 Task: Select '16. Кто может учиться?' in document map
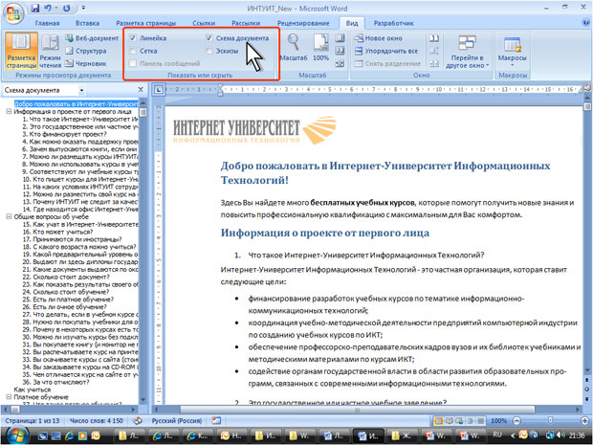point(57,232)
